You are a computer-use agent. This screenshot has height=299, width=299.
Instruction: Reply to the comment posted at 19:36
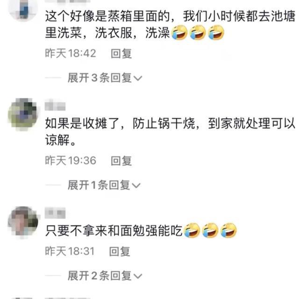(121, 161)
